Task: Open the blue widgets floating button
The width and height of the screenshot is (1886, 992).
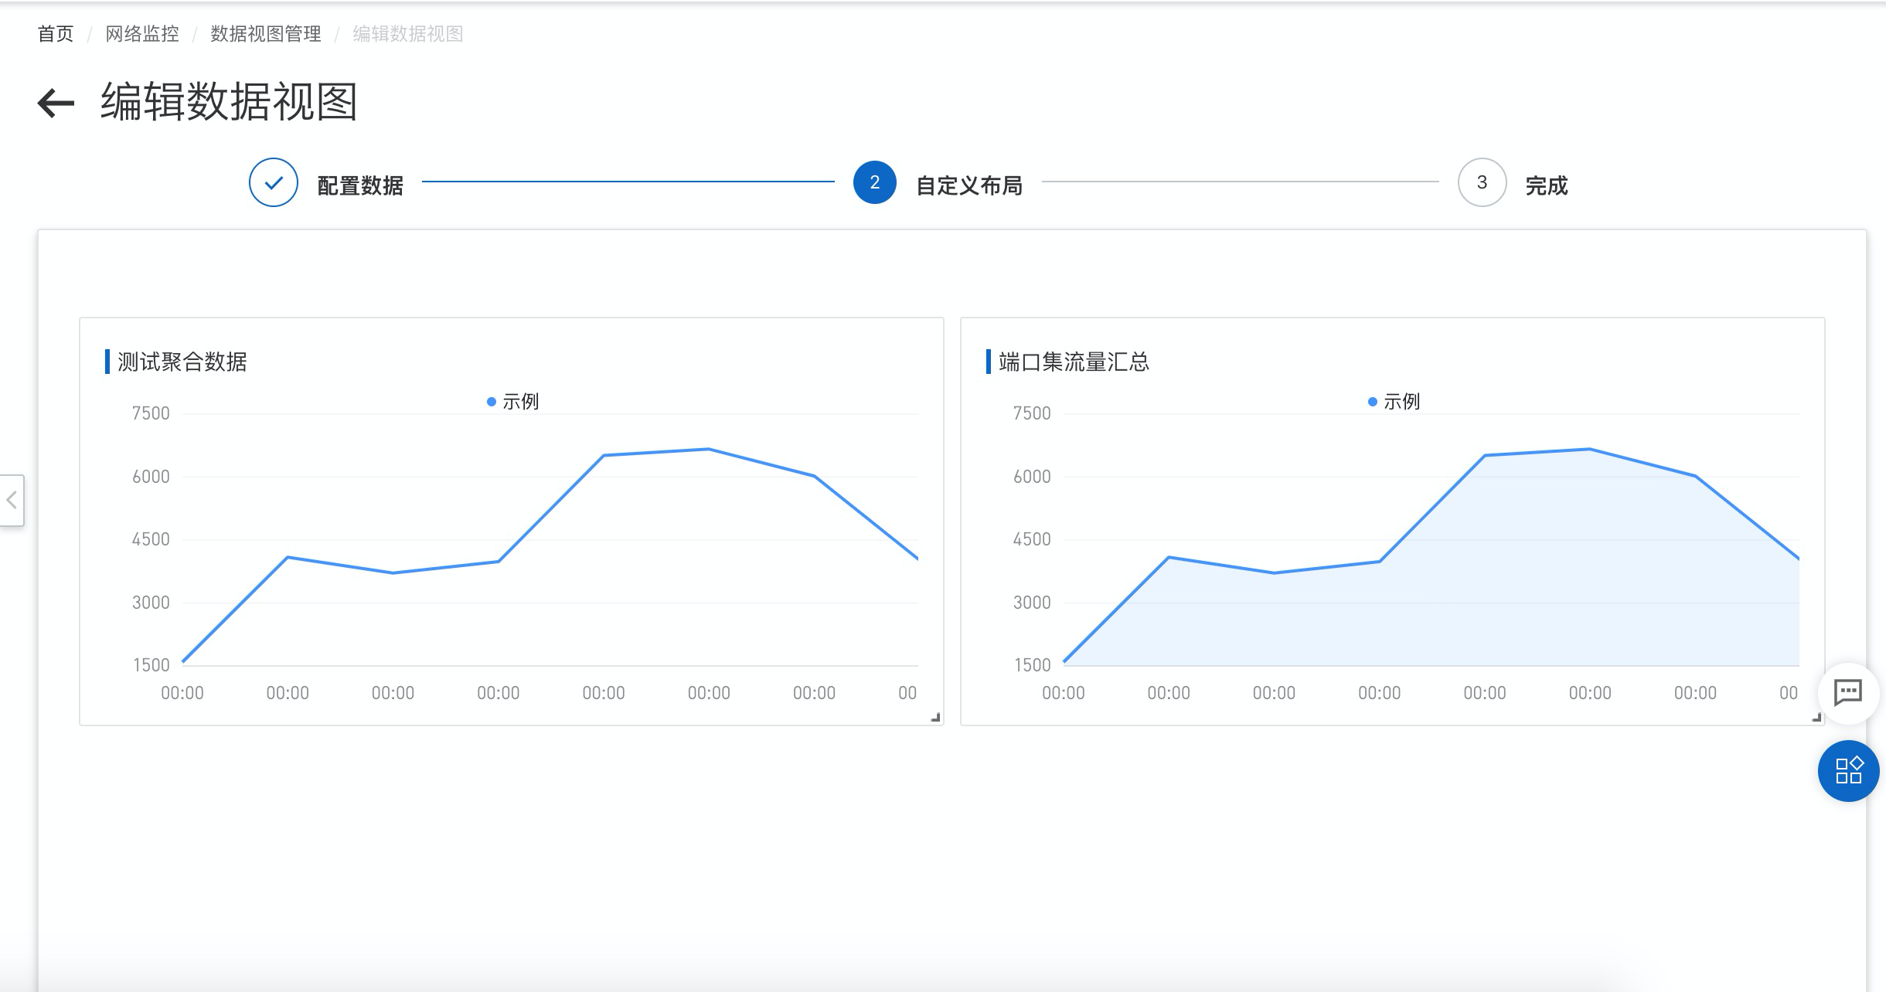Action: click(1848, 770)
